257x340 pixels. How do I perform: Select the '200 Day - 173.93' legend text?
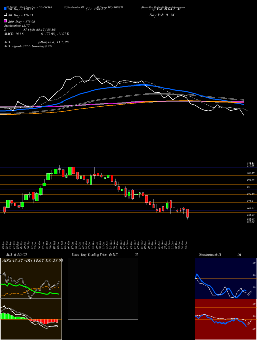pyautogui.click(x=22, y=22)
